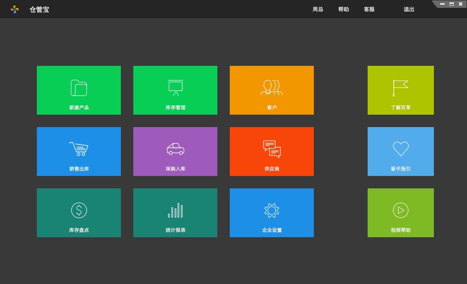Open the 周总 user menu
Image resolution: width=467 pixels, height=284 pixels.
point(318,10)
